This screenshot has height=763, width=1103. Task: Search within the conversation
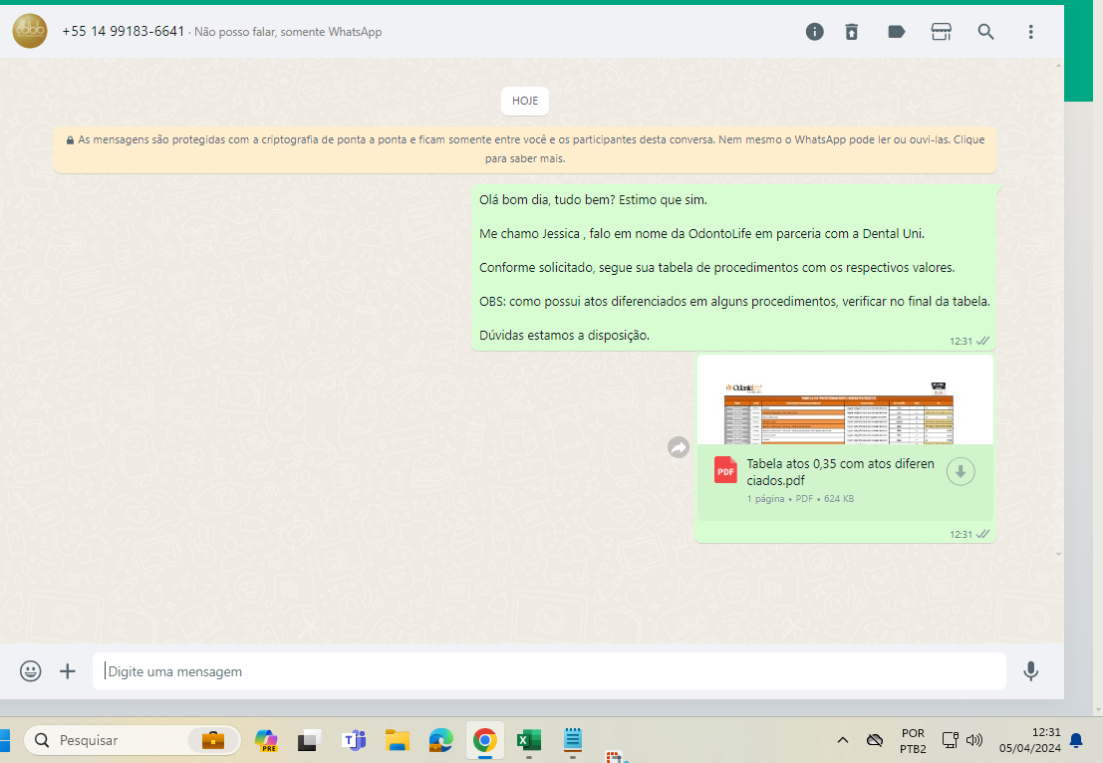click(985, 32)
